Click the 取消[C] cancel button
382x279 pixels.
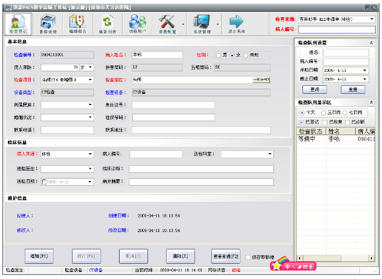[x=134, y=256]
